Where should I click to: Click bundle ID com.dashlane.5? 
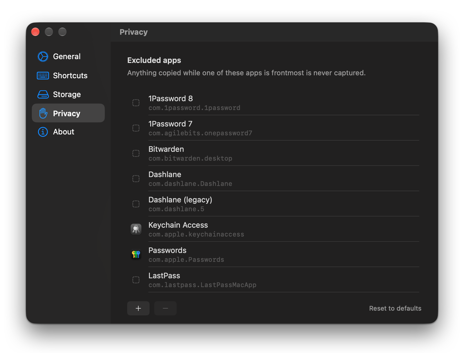coord(176,209)
